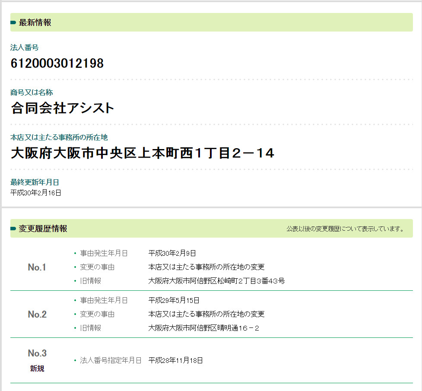The width and height of the screenshot is (422, 391).
Task: Click the 法人番号指定年月日 label
Action: [111, 361]
